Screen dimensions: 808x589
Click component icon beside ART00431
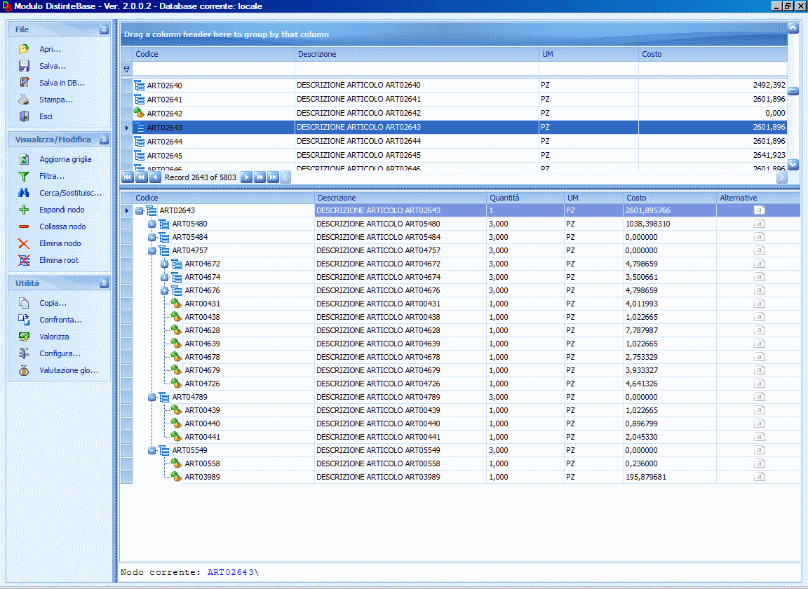176,304
